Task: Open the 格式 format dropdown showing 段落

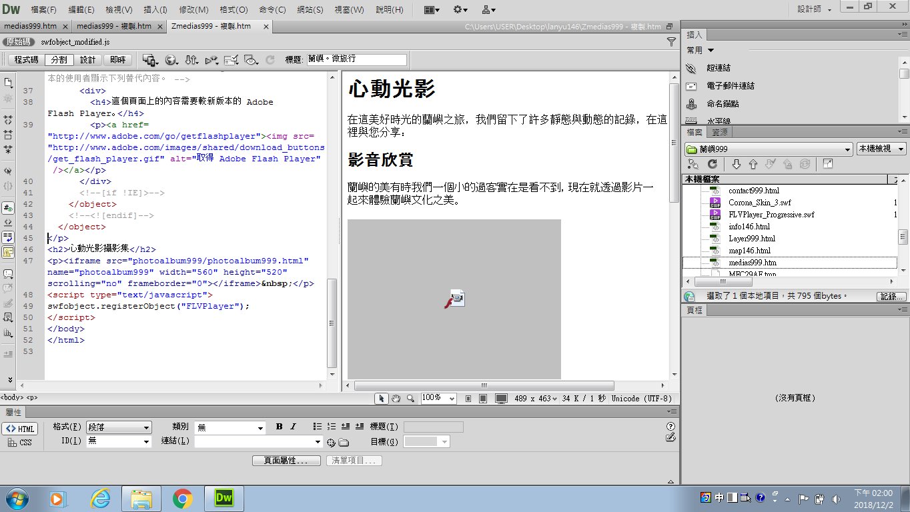Action: pyautogui.click(x=119, y=427)
